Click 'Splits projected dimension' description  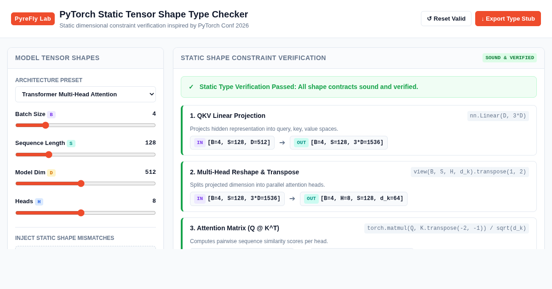(258, 185)
